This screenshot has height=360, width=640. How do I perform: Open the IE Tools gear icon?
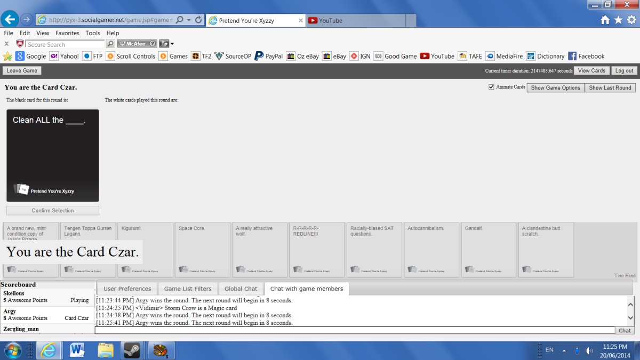(631, 20)
